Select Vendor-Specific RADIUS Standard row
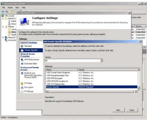 [x=92, y=87]
